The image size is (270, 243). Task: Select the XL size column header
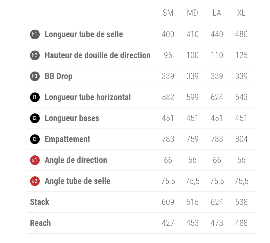coord(241,13)
